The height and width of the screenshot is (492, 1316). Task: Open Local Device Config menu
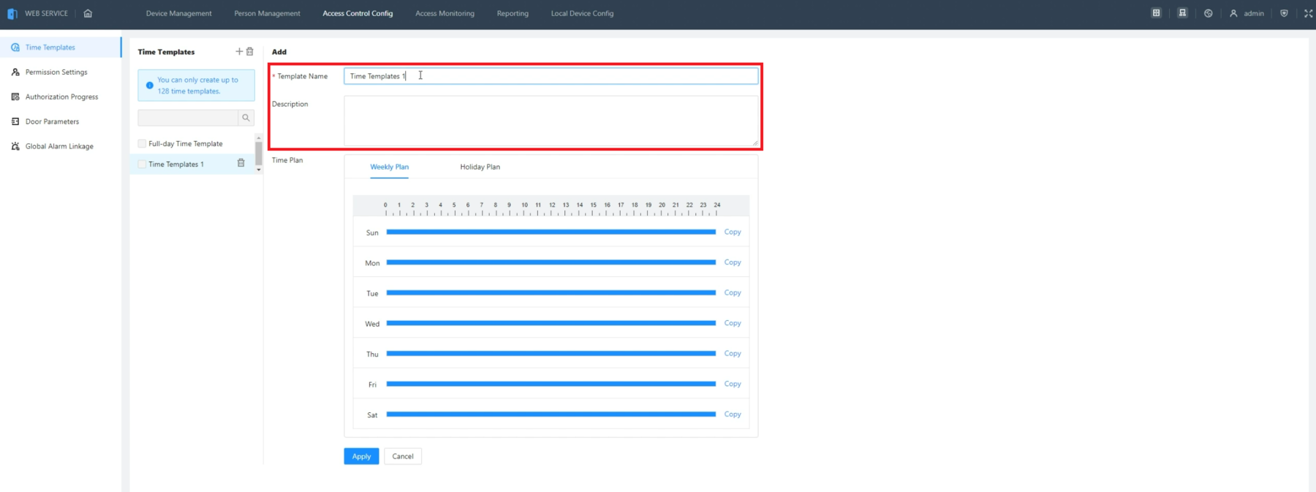[582, 13]
